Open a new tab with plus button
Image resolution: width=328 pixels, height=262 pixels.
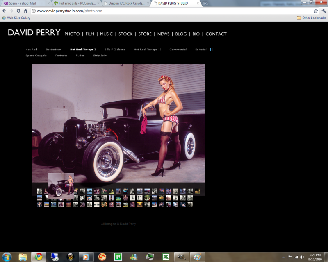click(x=205, y=3)
